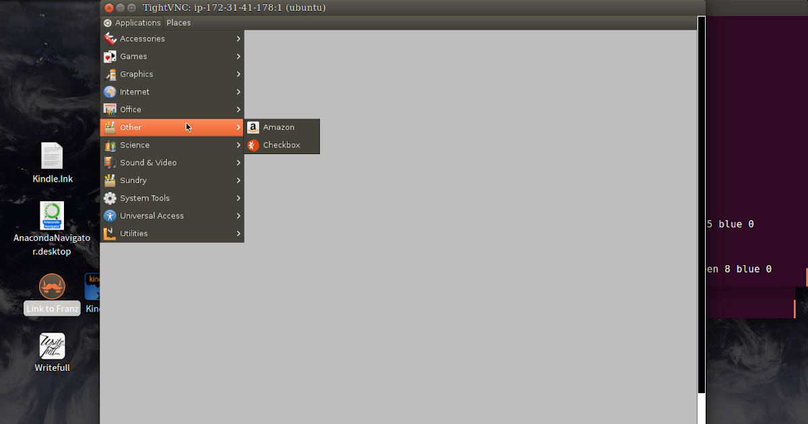Click the Graphics palette icon
This screenshot has width=808, height=424.
(x=110, y=74)
